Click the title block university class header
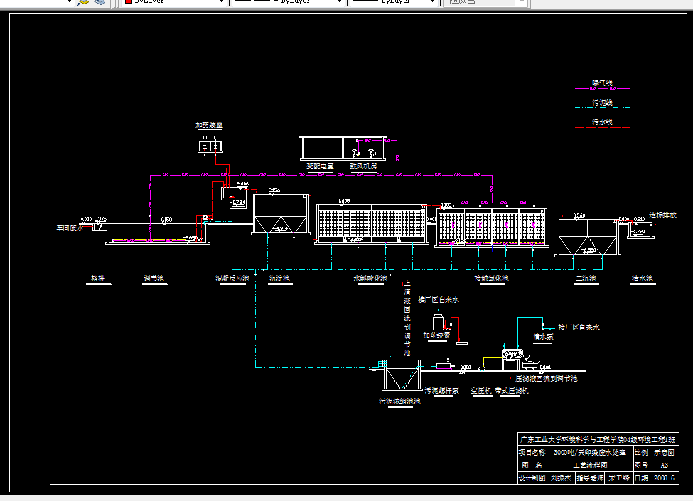This screenshot has width=693, height=501. point(598,440)
